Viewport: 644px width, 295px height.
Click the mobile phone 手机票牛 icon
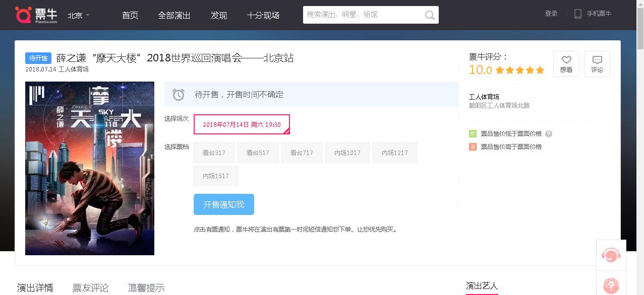pos(578,14)
